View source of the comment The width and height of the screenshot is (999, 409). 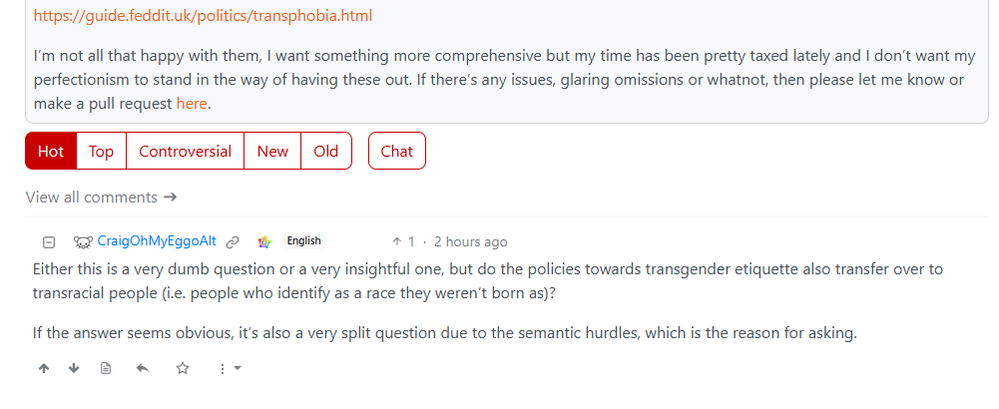tap(106, 368)
